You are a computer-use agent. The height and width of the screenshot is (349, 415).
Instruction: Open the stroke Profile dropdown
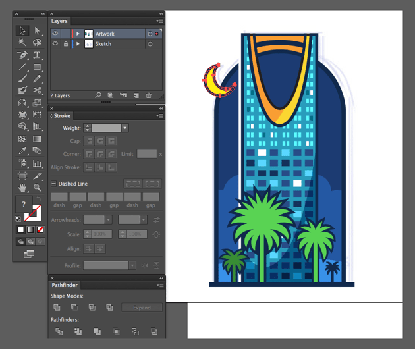pos(132,265)
